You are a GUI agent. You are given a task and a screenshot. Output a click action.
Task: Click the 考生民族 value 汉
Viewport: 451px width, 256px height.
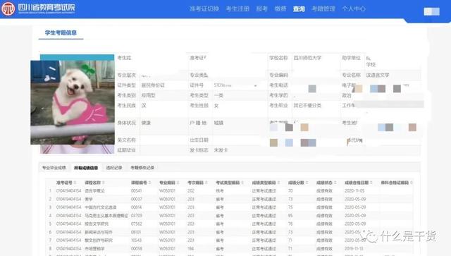tap(144, 105)
